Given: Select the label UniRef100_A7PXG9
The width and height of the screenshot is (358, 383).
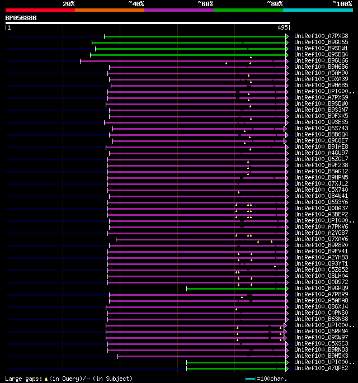Looking at the screenshot, I should pos(321,97).
